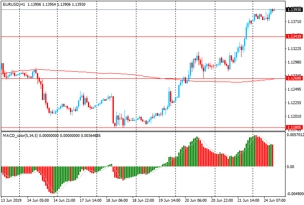
Task: Click the 14 Jun 05:00 time axis label
Action: [38, 200]
